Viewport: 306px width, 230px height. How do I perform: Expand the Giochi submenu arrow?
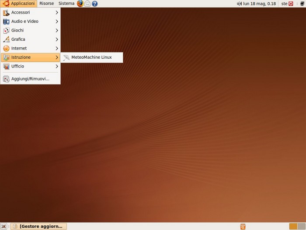click(57, 31)
